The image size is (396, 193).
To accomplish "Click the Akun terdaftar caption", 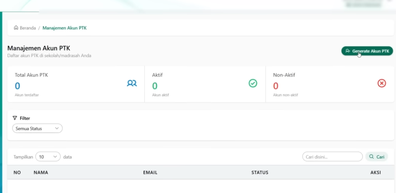I will [x=27, y=95].
